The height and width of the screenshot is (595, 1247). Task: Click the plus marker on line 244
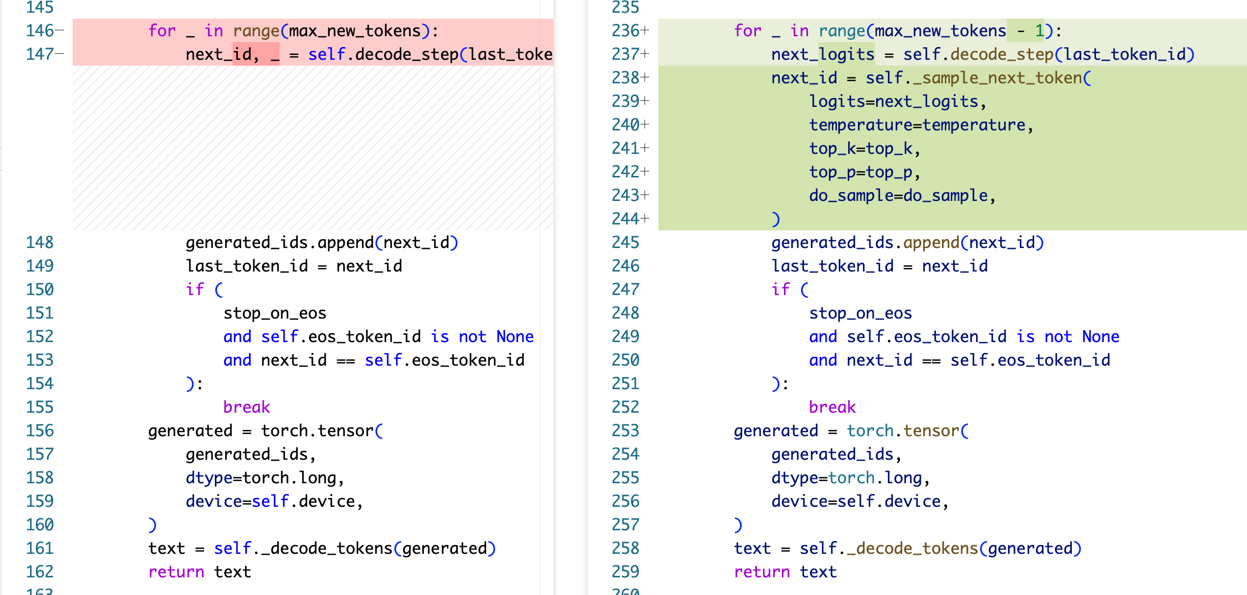[645, 219]
